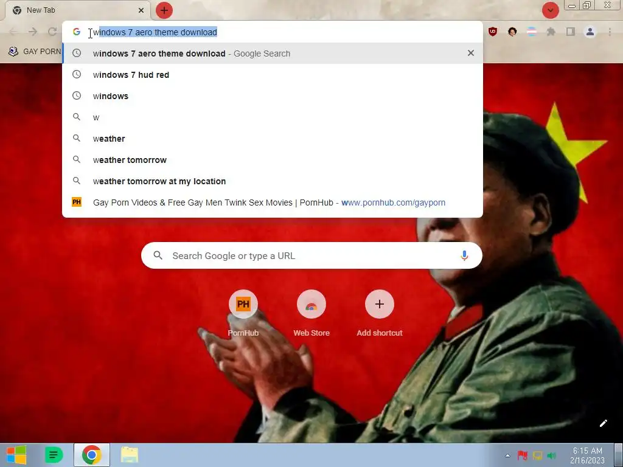Click the 'Search Google or type a URL' box

coord(311,255)
